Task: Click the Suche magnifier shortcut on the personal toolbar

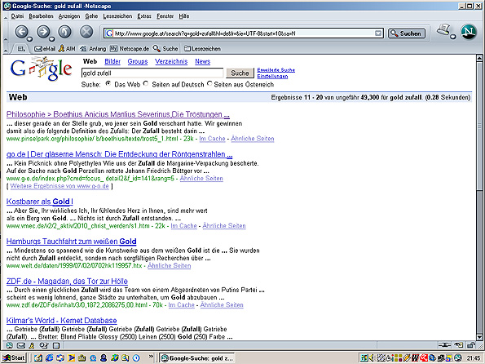Action: (x=165, y=49)
